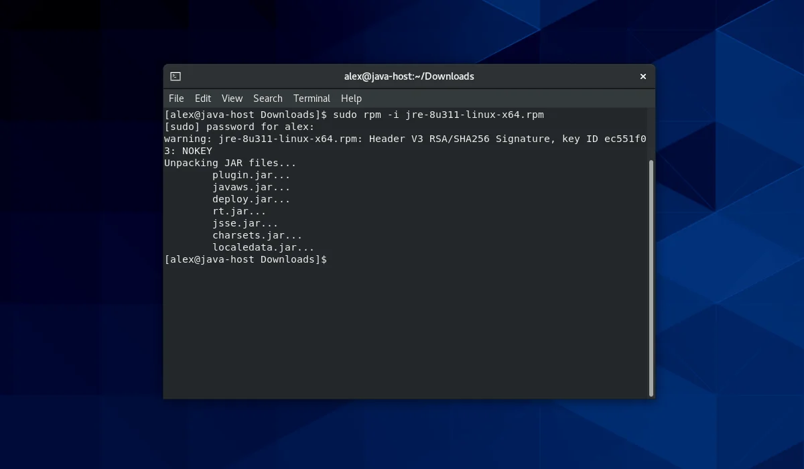Click the sudo rpm -i command line
Viewport: 804px width, 469px height.
[x=438, y=115]
